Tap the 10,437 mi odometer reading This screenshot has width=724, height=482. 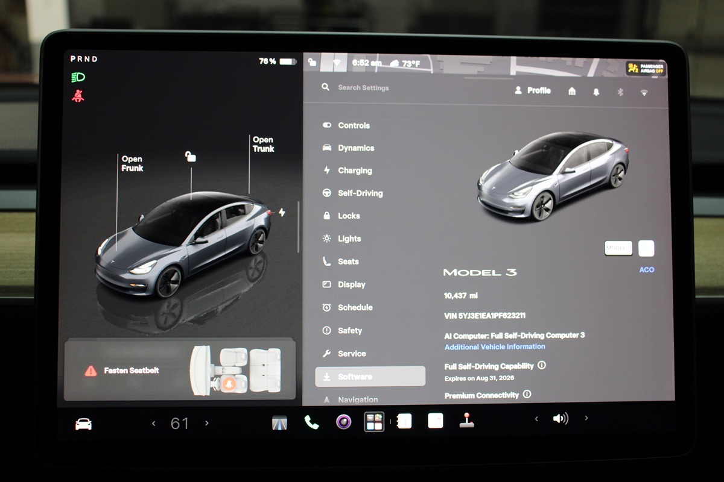click(x=461, y=296)
